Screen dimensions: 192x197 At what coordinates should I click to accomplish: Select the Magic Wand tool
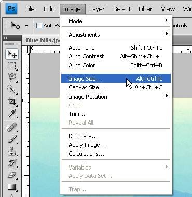click(12, 89)
